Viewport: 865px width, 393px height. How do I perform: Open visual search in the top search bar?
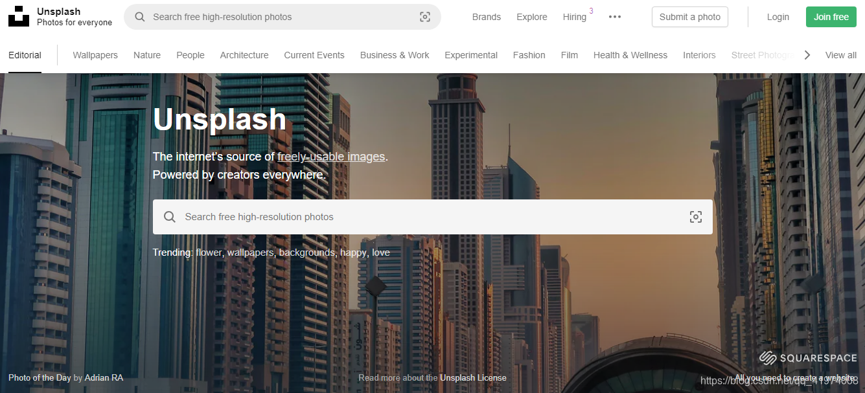pos(425,17)
